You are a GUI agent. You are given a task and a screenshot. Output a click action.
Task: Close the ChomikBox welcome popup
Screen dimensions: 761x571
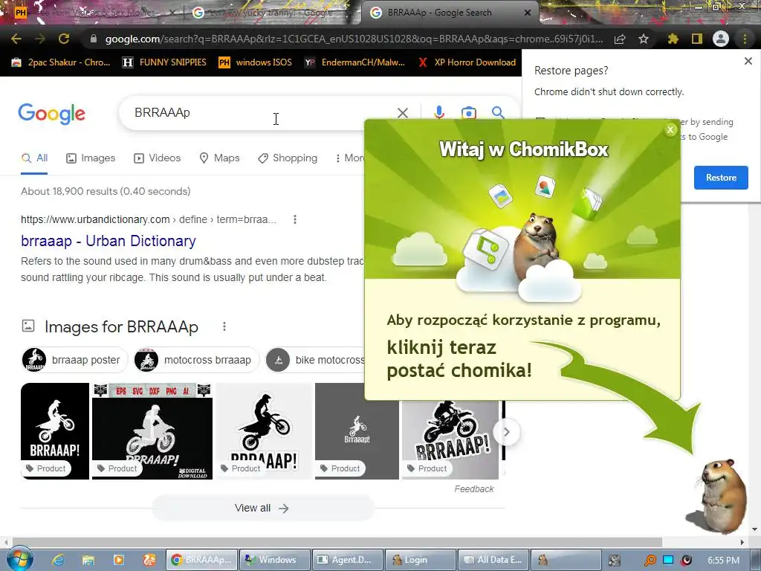pyautogui.click(x=670, y=129)
